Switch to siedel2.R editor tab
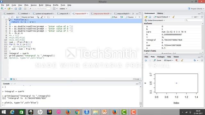Viewport: 205px width, 115px height. 10,13
